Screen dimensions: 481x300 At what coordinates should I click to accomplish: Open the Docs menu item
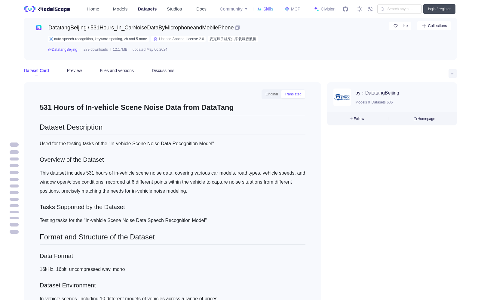click(x=201, y=9)
